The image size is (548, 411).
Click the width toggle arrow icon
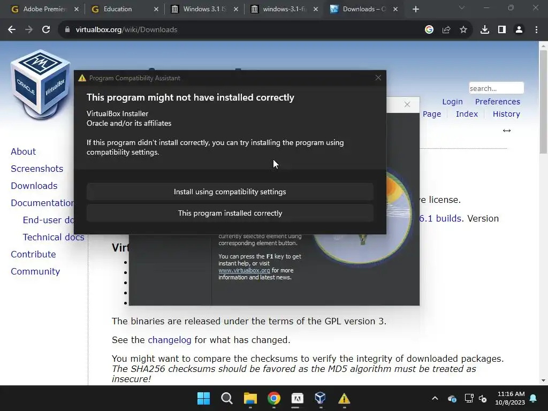[x=507, y=131]
